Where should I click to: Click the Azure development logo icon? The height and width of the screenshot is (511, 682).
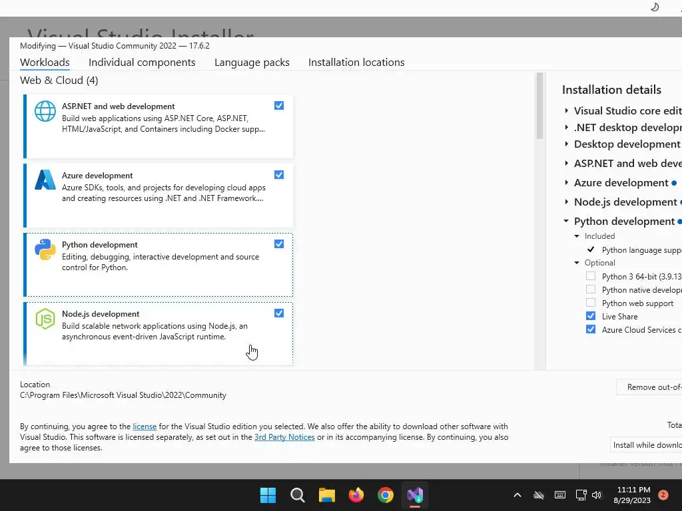(x=45, y=180)
